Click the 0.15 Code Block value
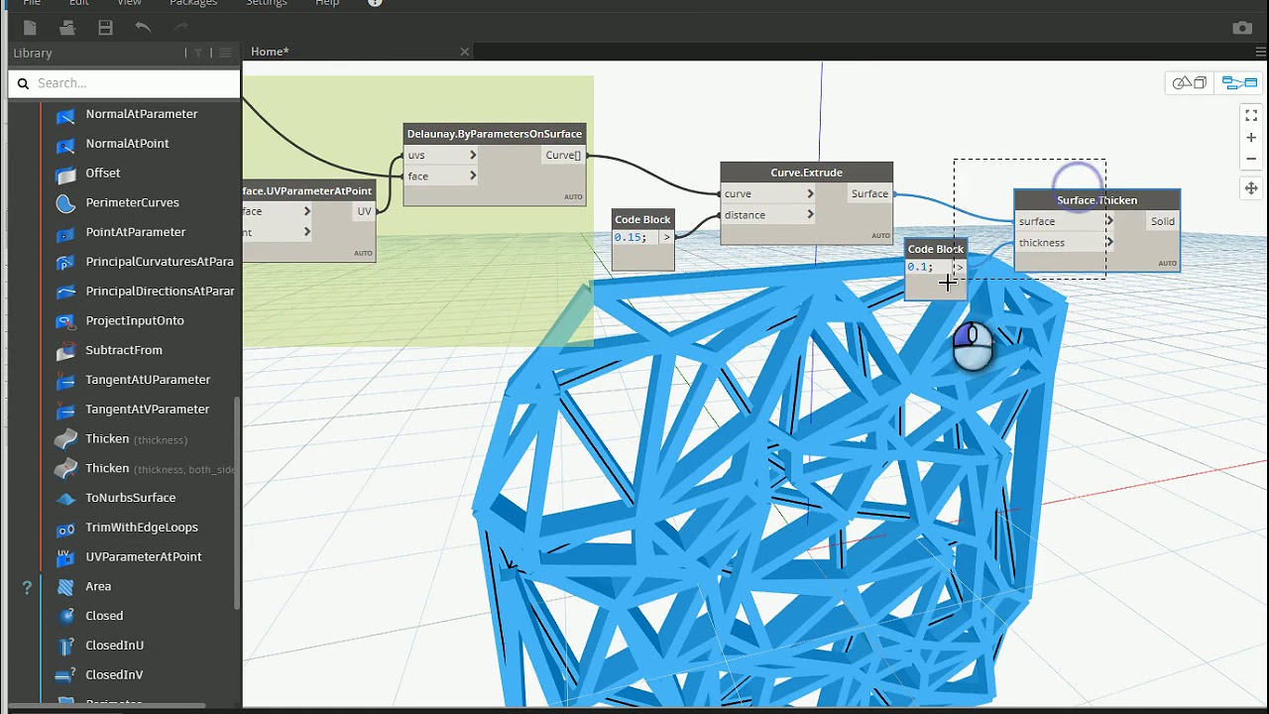The image size is (1269, 714). click(x=631, y=238)
